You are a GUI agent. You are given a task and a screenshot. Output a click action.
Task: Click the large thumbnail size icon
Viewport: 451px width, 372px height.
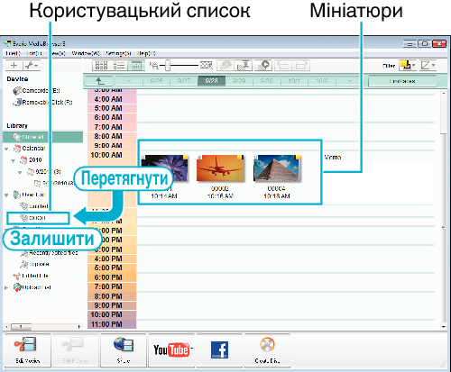[207, 65]
